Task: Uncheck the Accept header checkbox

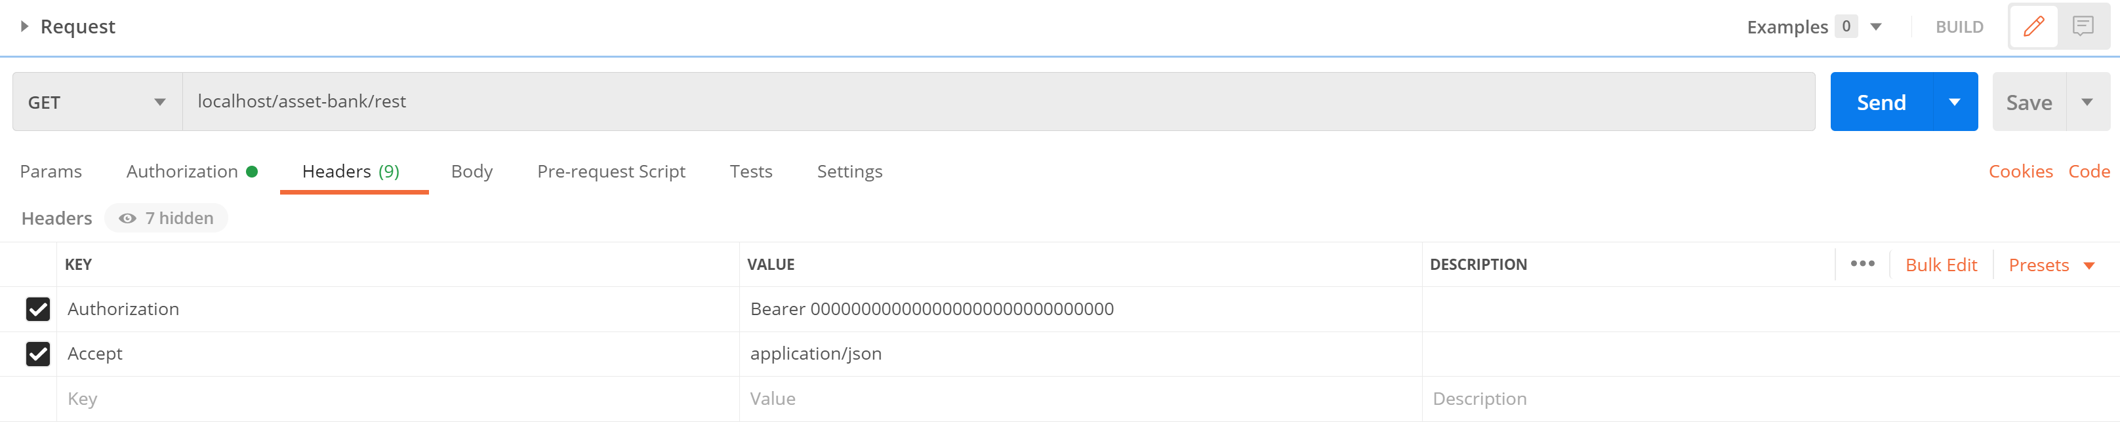Action: 38,354
